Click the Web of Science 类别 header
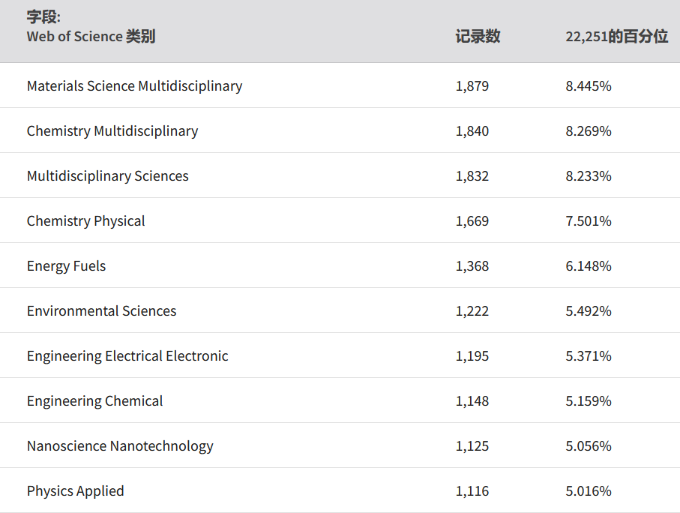The width and height of the screenshot is (680, 513). tap(91, 36)
